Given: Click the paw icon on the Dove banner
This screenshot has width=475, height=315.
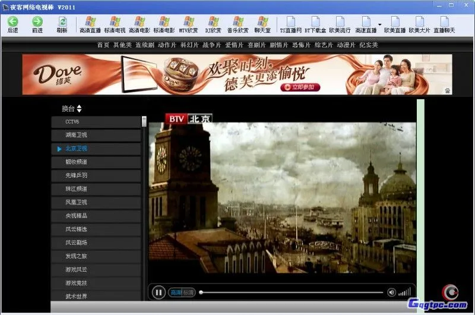Looking at the screenshot, I should point(447,90).
